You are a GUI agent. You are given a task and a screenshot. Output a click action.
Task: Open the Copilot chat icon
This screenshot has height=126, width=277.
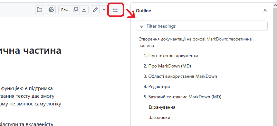51,10
